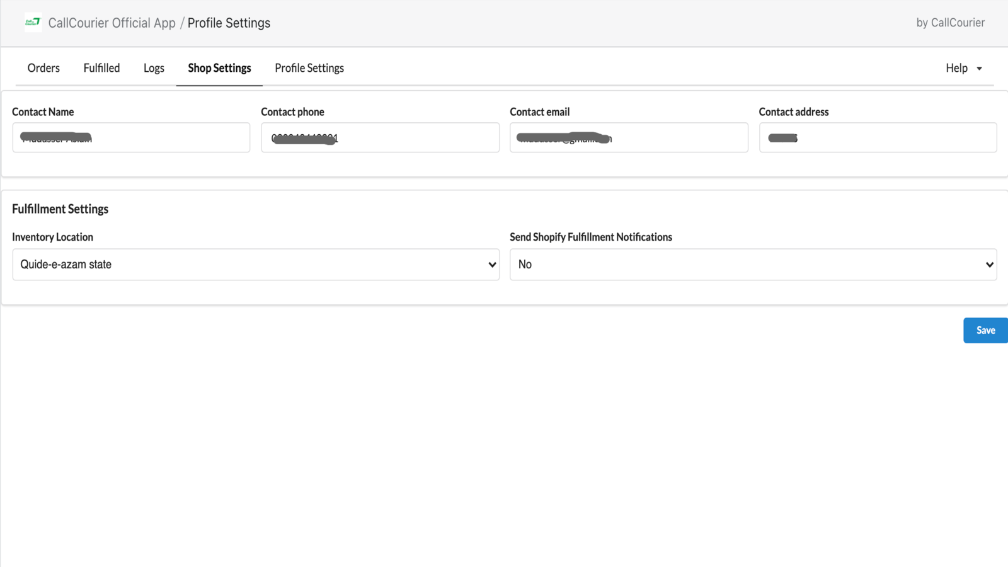Switch to the Profile Settings tab
This screenshot has height=567, width=1008.
309,68
